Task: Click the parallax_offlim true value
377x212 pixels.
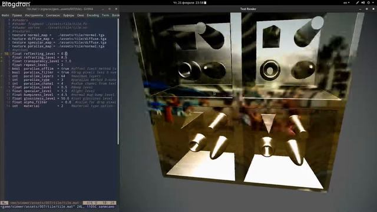Action: click(x=65, y=68)
